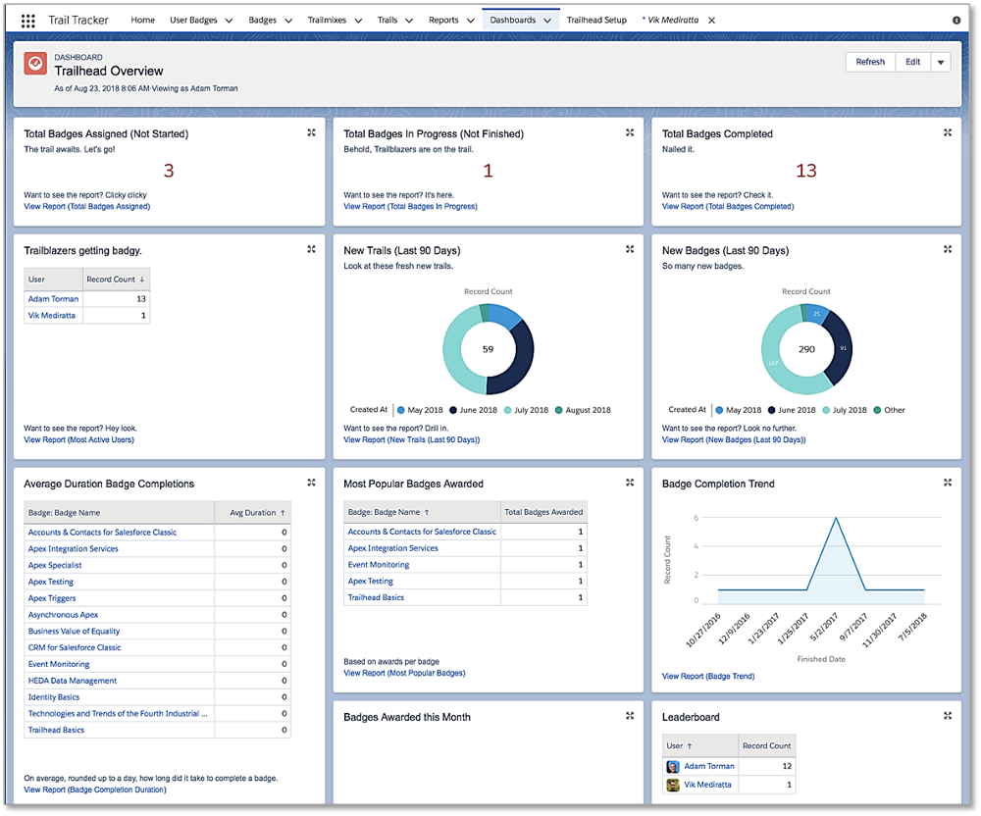This screenshot has height=816, width=981.
Task: Click May 2018 legend swatch in New Trails
Action: [401, 410]
